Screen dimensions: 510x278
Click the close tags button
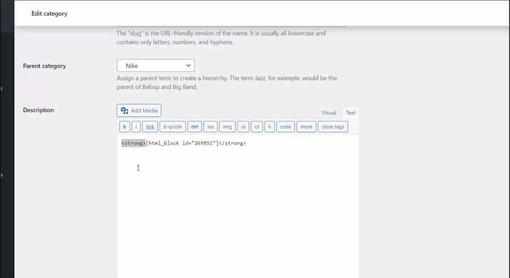[333, 127]
